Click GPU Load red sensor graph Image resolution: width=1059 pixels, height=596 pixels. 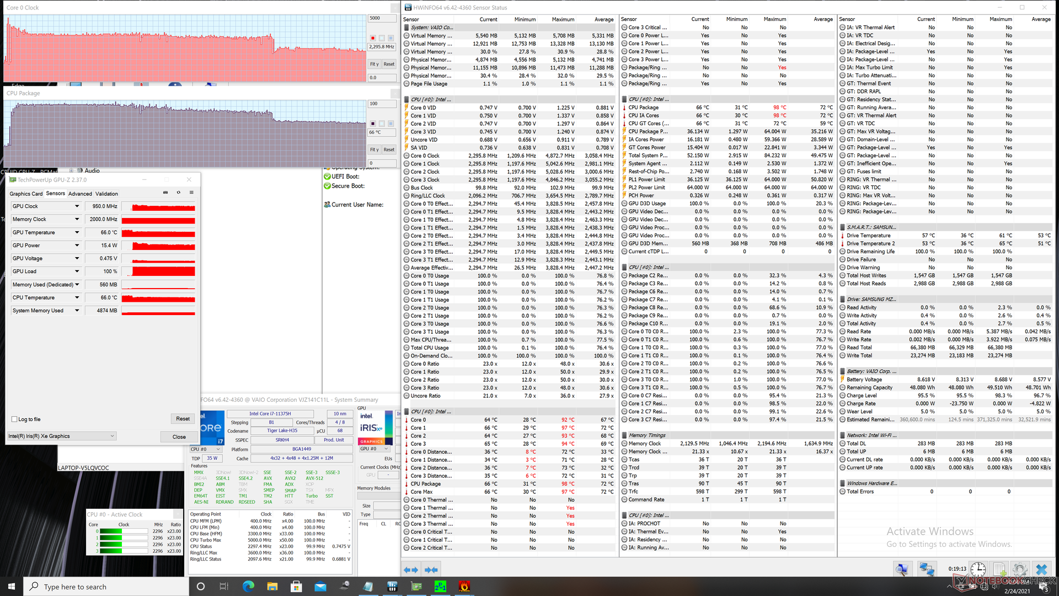158,271
